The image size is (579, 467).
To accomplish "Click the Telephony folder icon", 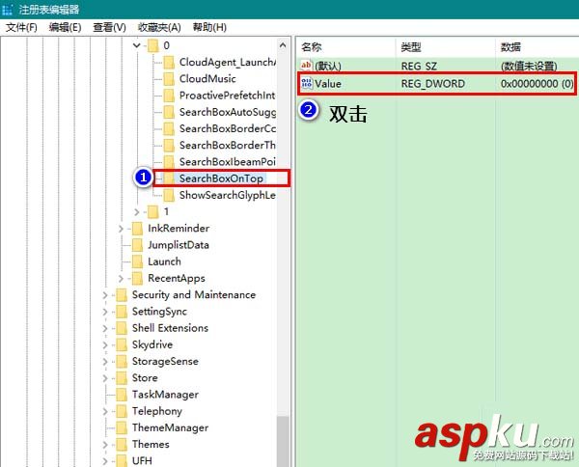I will click(x=122, y=411).
